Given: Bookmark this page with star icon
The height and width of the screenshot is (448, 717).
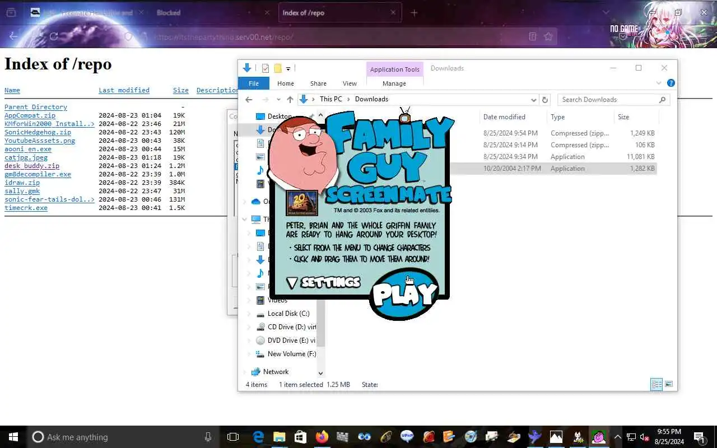Looking at the screenshot, I should tap(548, 36).
